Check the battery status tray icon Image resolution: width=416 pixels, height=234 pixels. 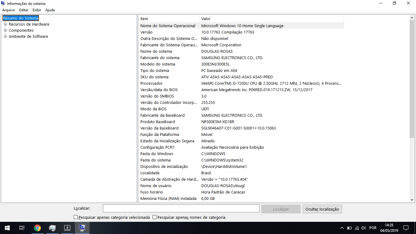click(x=349, y=228)
